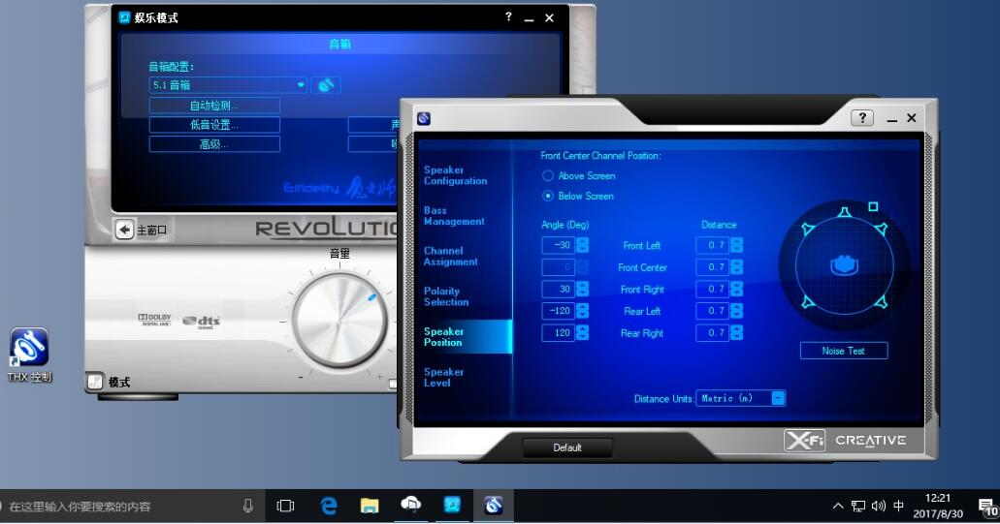This screenshot has height=524, width=1000.
Task: Click the subwoofer square icon in diagram
Action: pyautogui.click(x=873, y=206)
